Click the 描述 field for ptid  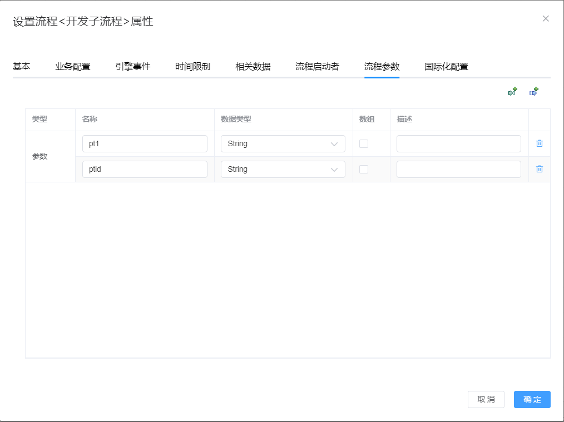point(458,169)
